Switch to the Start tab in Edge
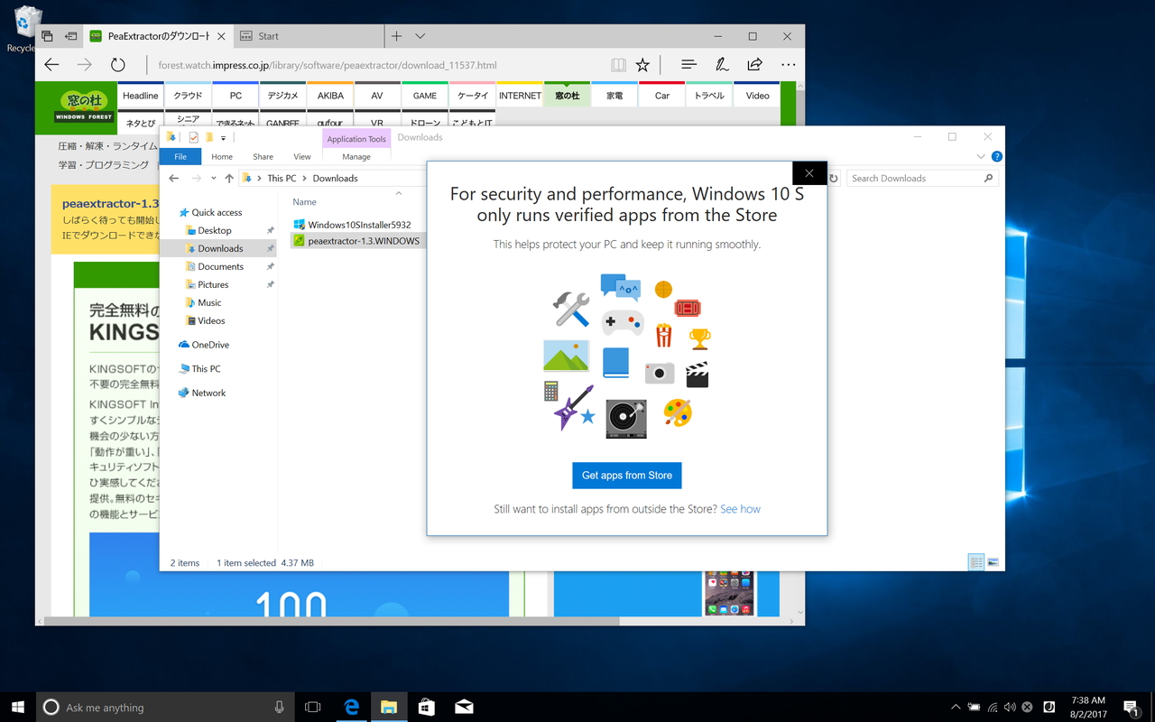Image resolution: width=1155 pixels, height=722 pixels. pyautogui.click(x=307, y=36)
